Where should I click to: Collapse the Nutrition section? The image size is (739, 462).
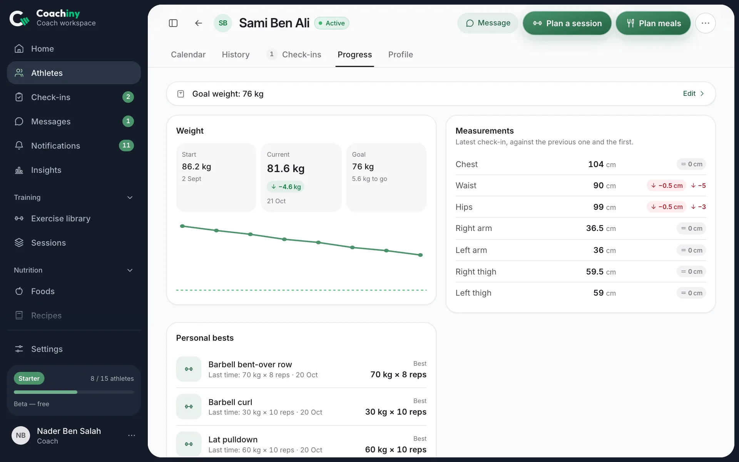click(x=130, y=270)
